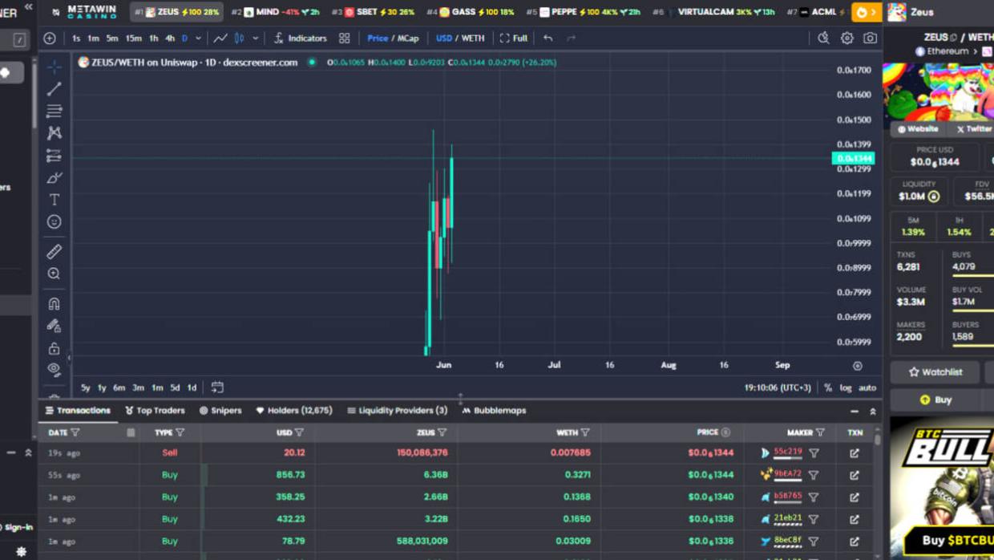The image size is (994, 560).
Task: Toggle auto scale on price axis
Action: tap(867, 388)
